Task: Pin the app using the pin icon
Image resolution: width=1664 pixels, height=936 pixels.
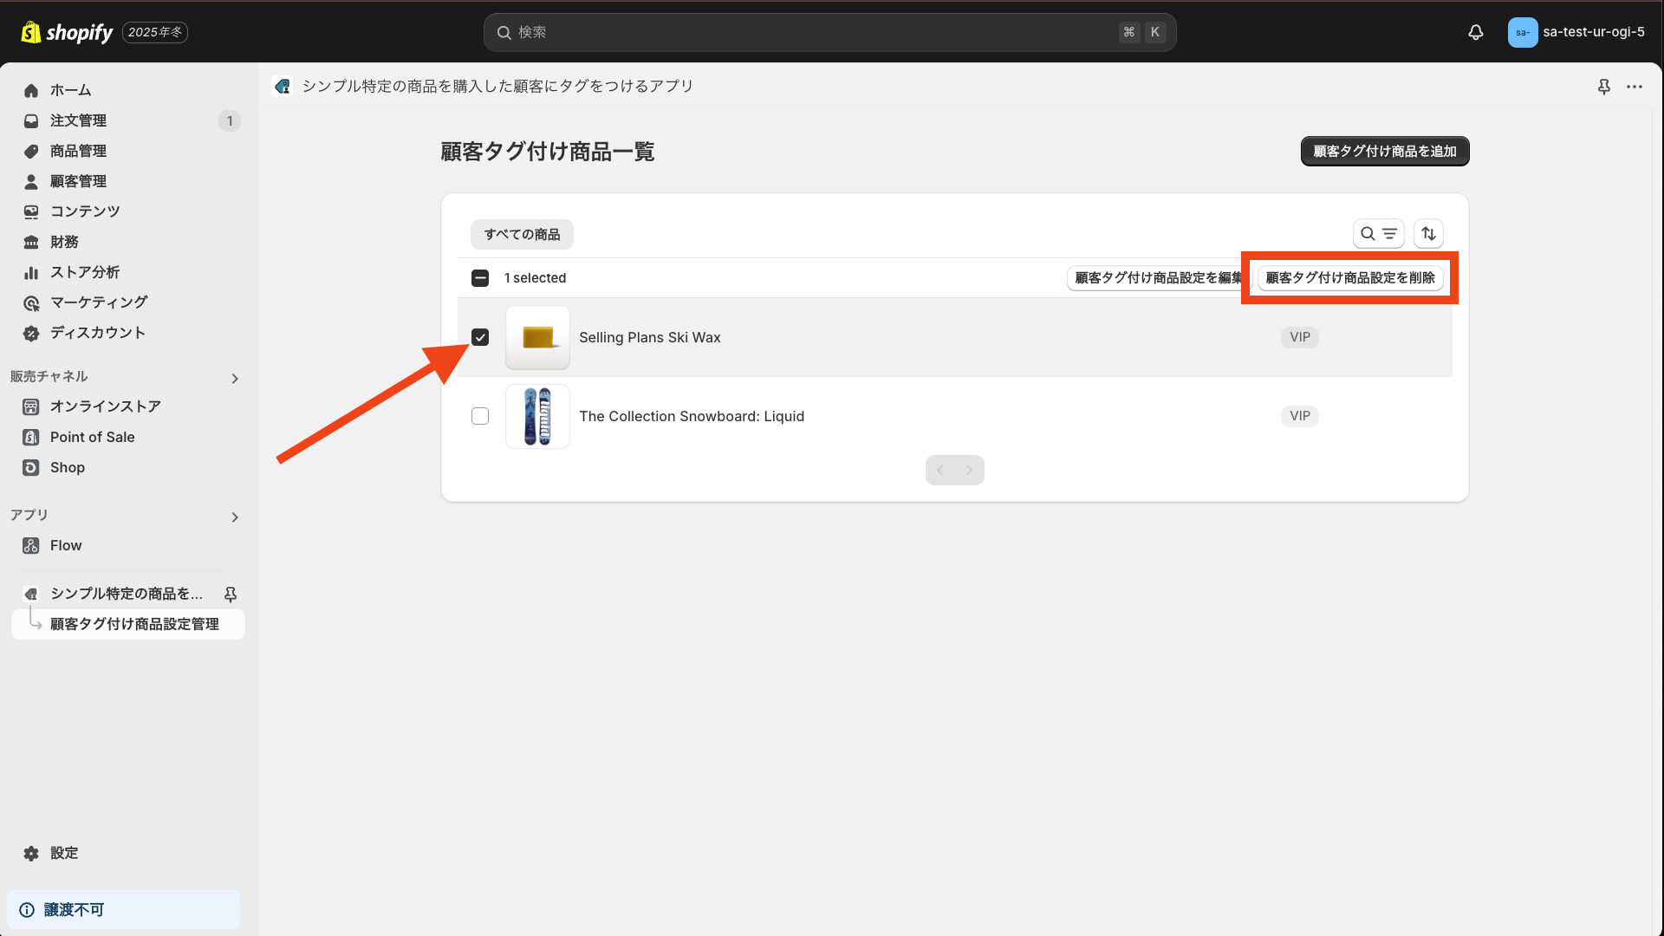Action: 1604,87
